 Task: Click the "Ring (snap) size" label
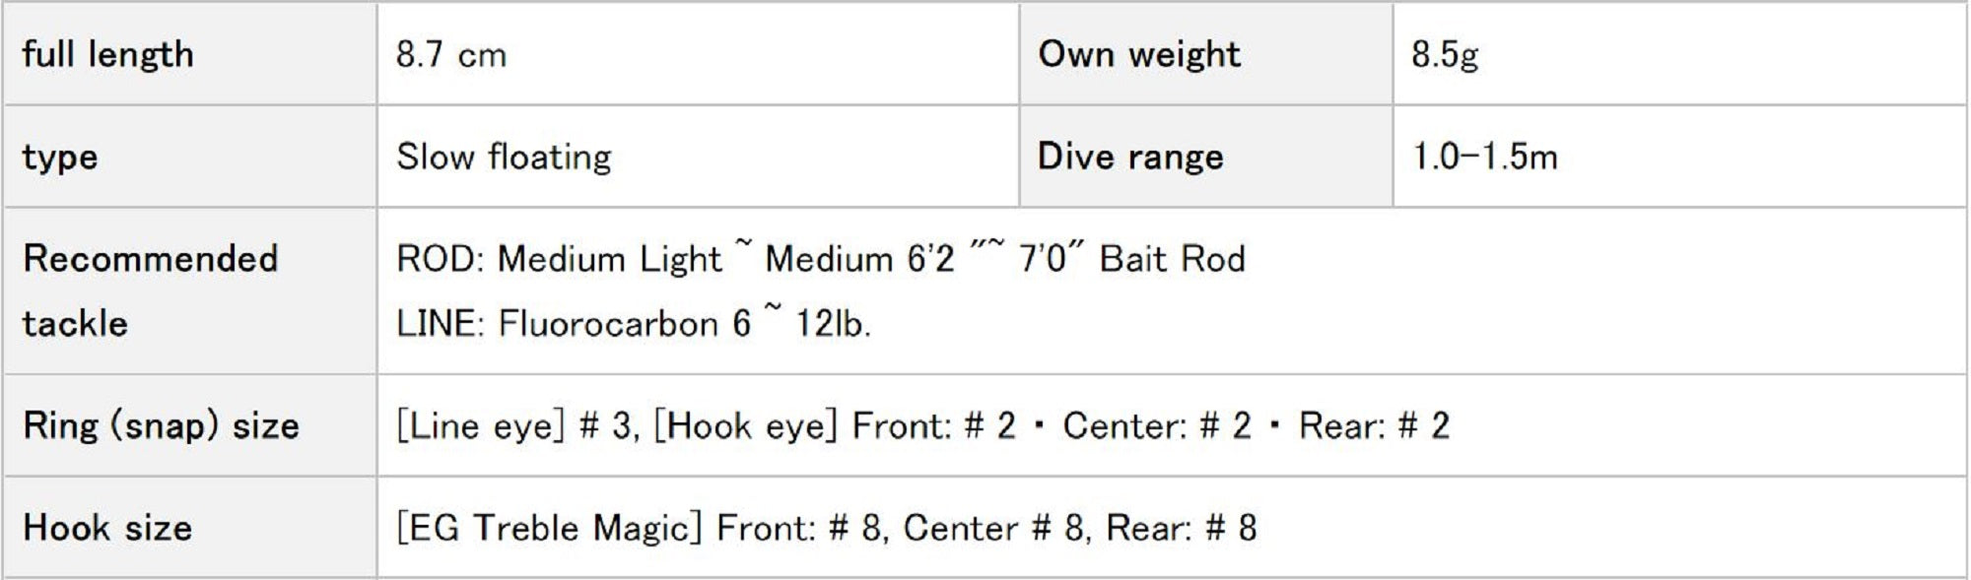[161, 425]
